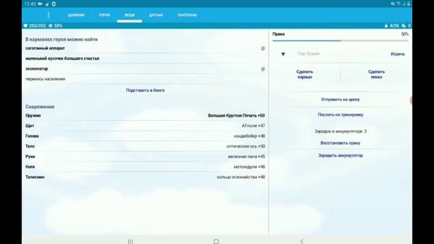Tap кандибобер +48 head item

coord(250,136)
